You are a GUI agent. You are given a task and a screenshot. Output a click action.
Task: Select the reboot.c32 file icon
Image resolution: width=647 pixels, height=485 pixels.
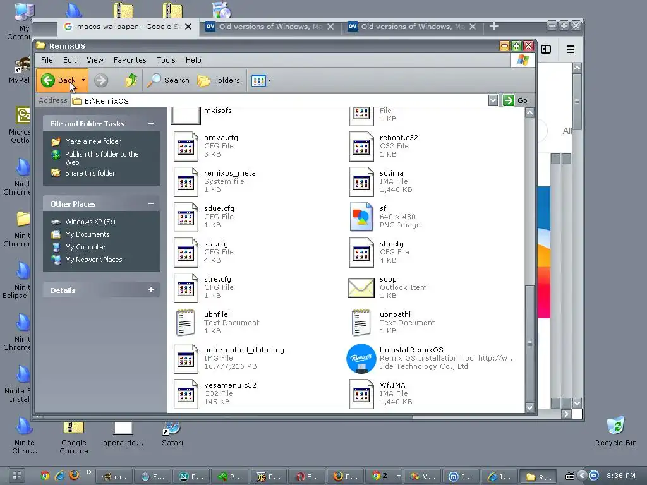click(361, 147)
